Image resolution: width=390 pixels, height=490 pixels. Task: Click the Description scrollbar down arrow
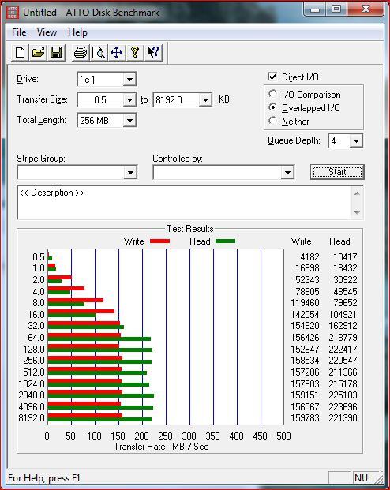point(357,212)
